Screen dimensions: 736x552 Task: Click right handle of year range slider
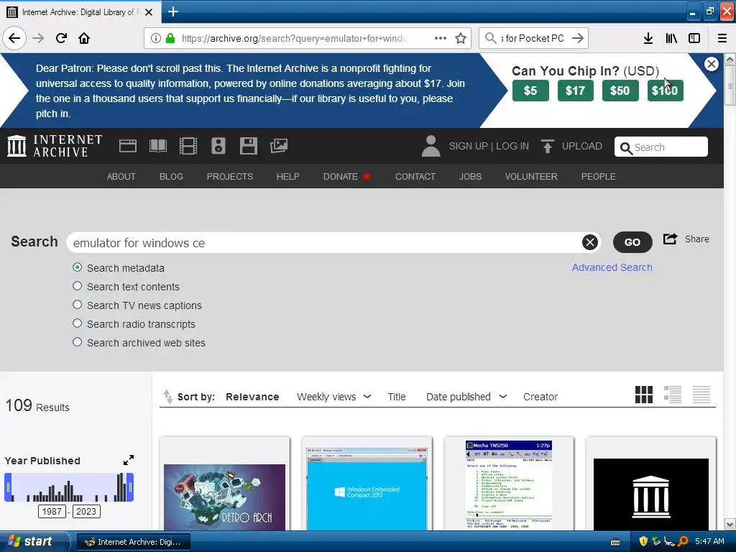click(131, 487)
